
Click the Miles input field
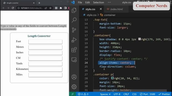45,75
